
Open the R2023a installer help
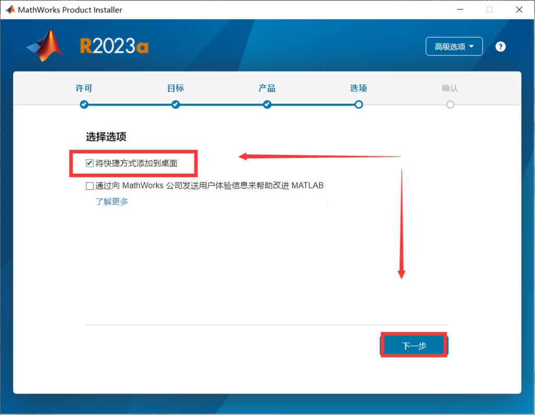pyautogui.click(x=500, y=47)
